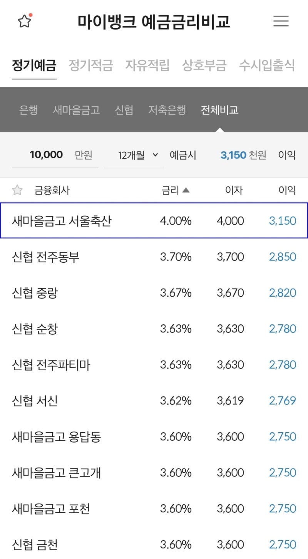The image size is (308, 559).
Task: Switch to the 정기적금 tab
Action: coord(90,65)
